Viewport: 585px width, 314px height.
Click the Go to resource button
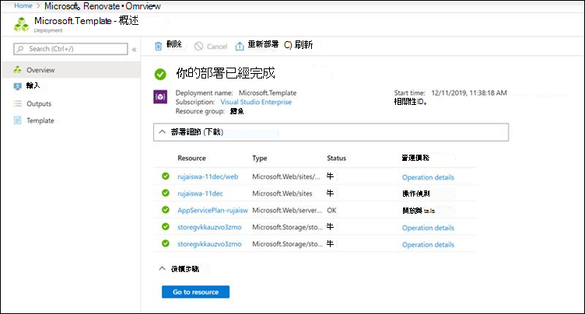coord(195,292)
